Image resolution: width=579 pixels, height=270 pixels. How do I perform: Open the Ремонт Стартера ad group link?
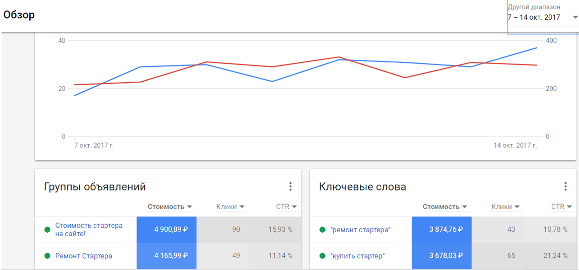[x=84, y=256]
